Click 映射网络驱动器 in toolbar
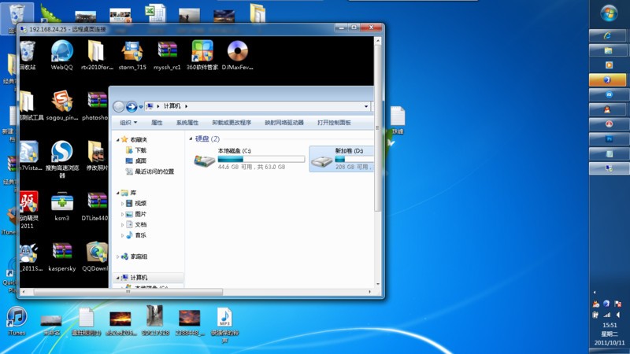Screen dimensions: 630x354 284,123
